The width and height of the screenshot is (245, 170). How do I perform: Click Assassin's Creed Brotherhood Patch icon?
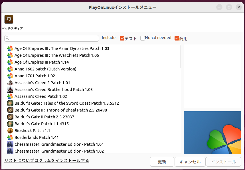point(10,90)
